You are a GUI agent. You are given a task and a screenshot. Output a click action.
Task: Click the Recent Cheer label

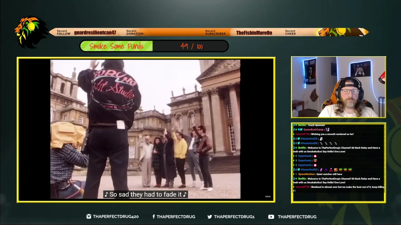(x=290, y=32)
